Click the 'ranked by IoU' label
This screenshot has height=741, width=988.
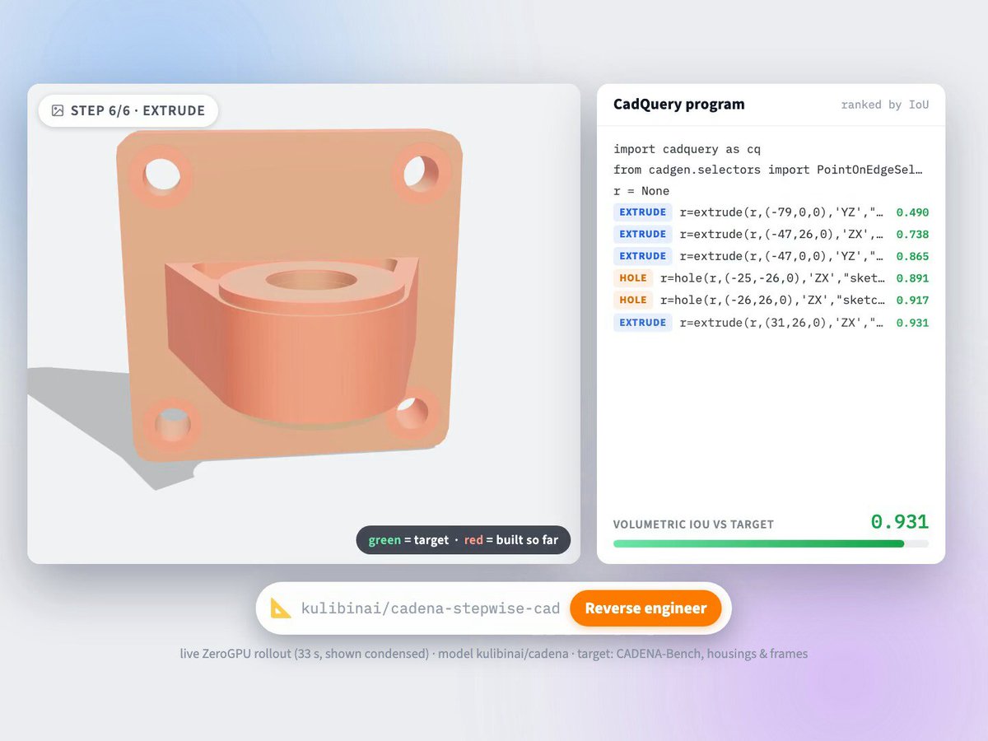[x=885, y=105]
